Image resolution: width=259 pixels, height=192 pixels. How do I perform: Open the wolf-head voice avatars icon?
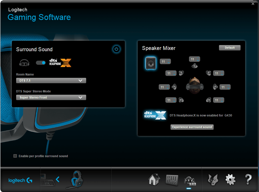(x=213, y=179)
